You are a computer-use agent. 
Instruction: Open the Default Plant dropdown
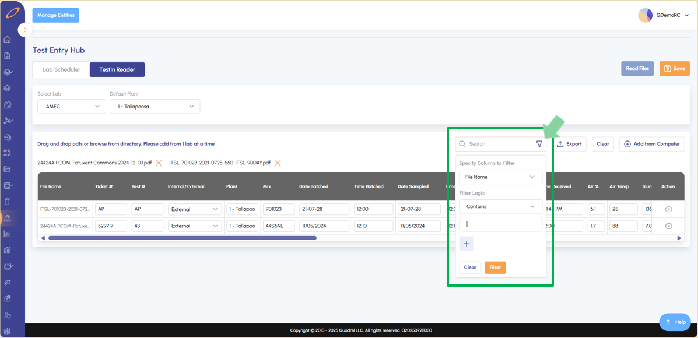pos(155,107)
